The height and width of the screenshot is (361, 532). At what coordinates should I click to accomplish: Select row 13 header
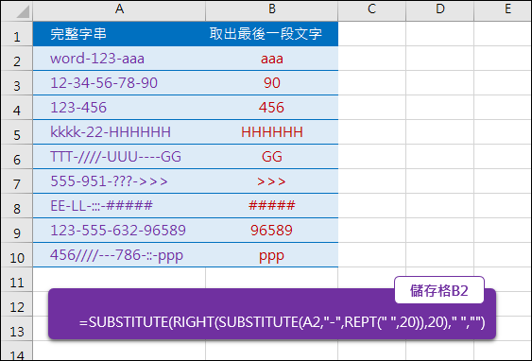click(17, 329)
